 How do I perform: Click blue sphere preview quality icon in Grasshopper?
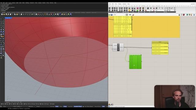[194, 15]
